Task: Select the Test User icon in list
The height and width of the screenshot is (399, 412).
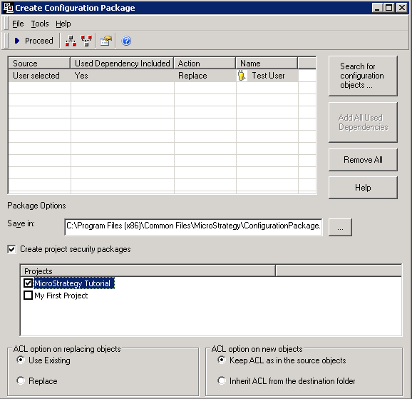Action: (242, 76)
